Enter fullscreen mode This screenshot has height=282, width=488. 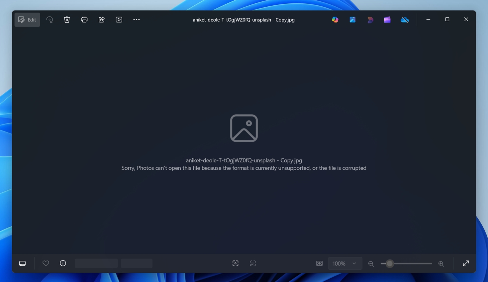[x=466, y=263]
